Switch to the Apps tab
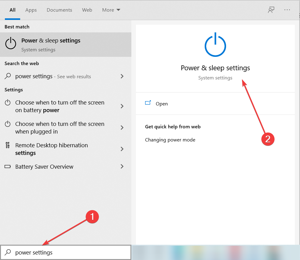300x260 pixels. pos(31,10)
